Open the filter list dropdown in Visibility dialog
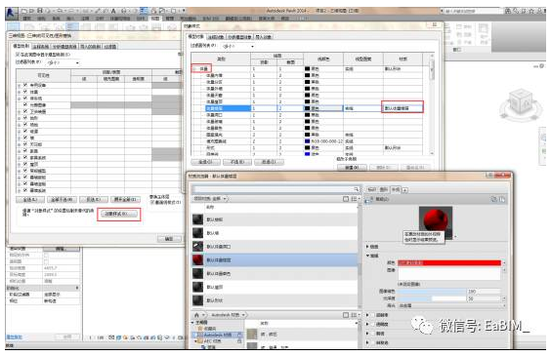Screen dimensions: 551x356 click(x=64, y=62)
